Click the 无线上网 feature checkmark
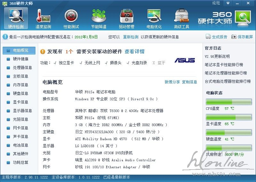 click(81, 63)
